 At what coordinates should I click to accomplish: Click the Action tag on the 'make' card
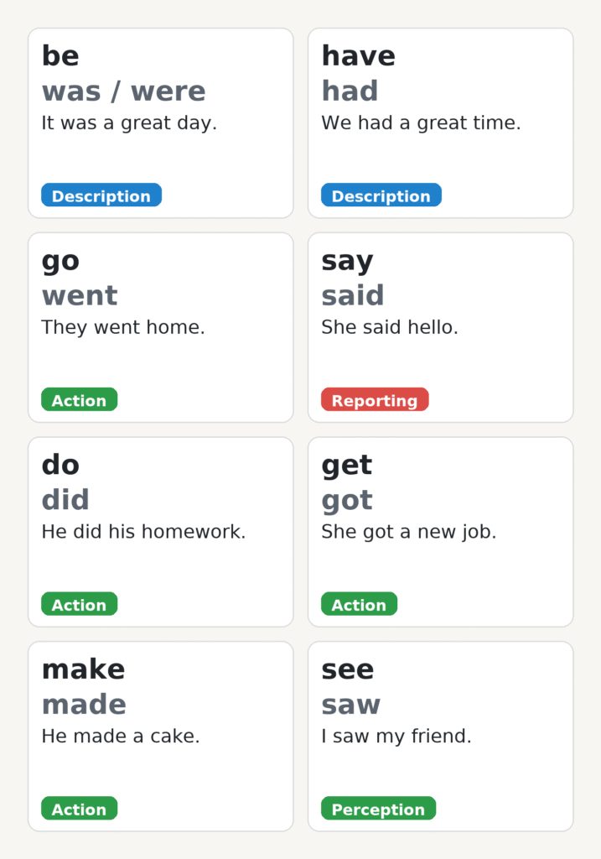(79, 810)
